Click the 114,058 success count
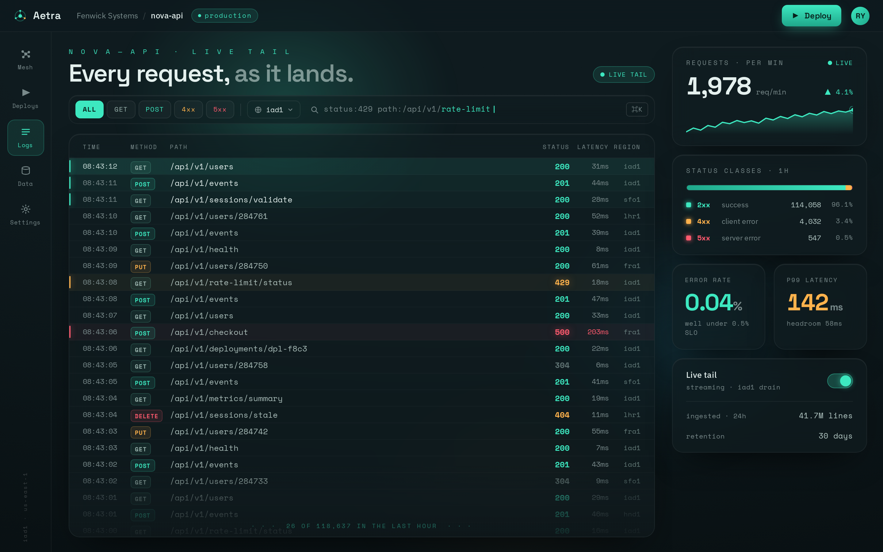 (x=806, y=205)
